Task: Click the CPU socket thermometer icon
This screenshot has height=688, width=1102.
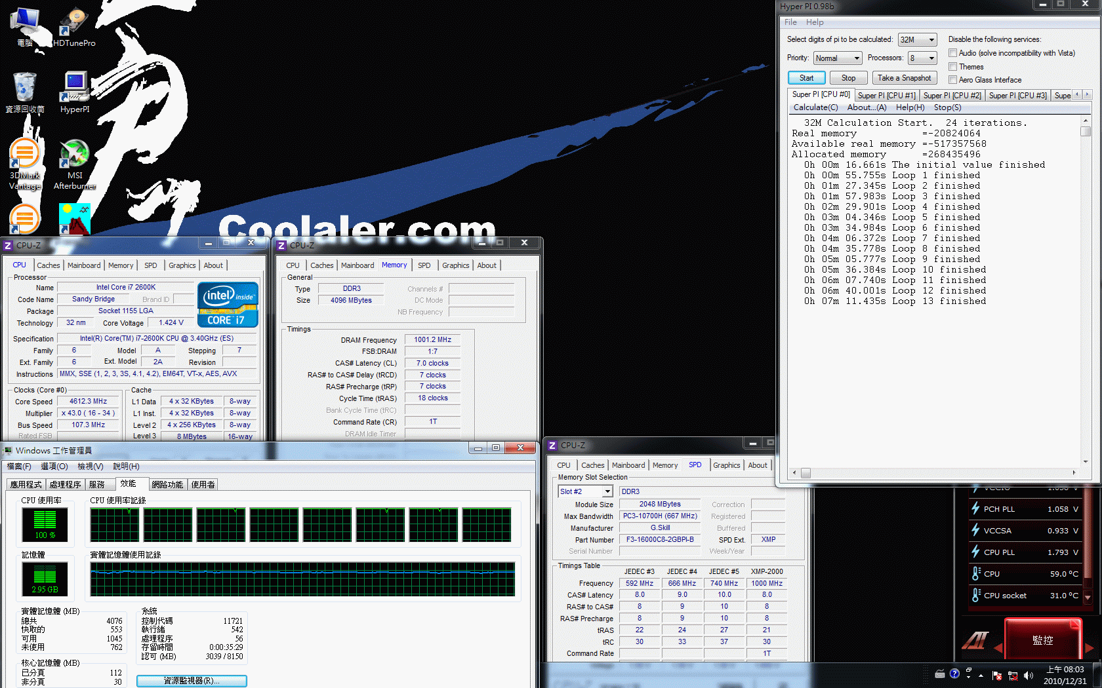Action: 976,595
